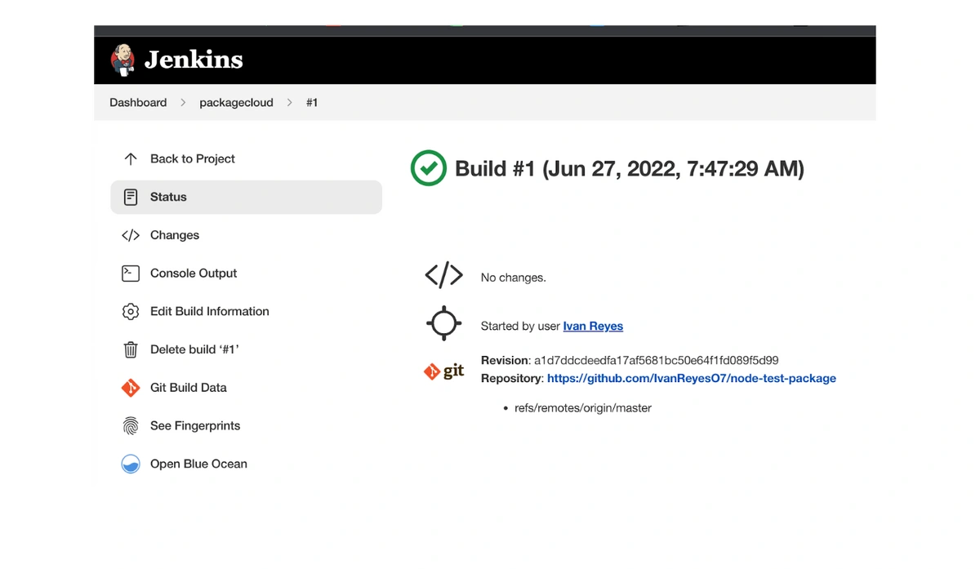Click the Back to Project up-arrow icon

pyautogui.click(x=131, y=158)
